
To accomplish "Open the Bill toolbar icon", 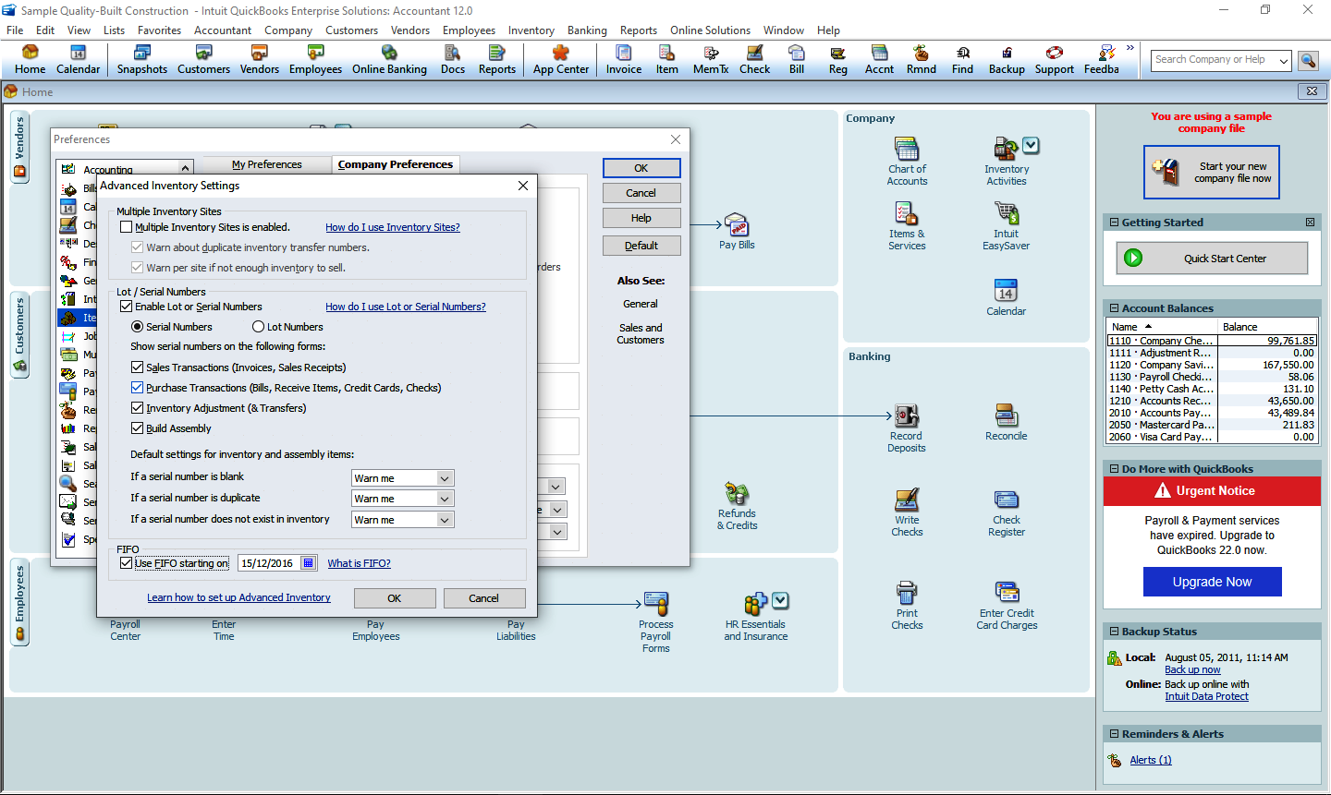I will 797,60.
